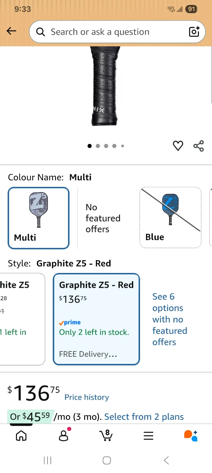Tap Android recent apps navigation button
This screenshot has width=212, height=473.
pos(48,461)
